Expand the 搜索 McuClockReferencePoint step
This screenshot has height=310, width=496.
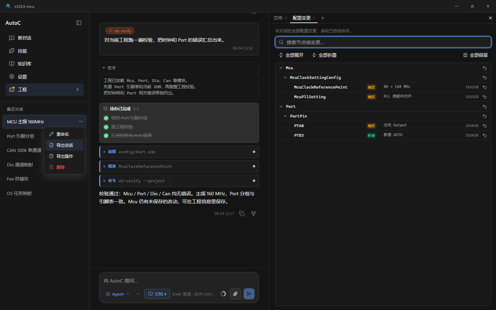click(179, 166)
